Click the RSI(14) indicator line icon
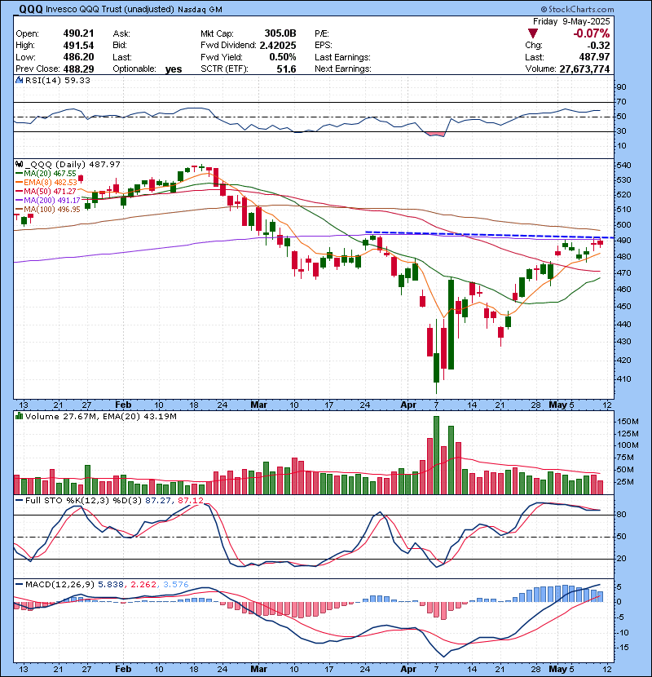652x677 pixels. [x=19, y=80]
